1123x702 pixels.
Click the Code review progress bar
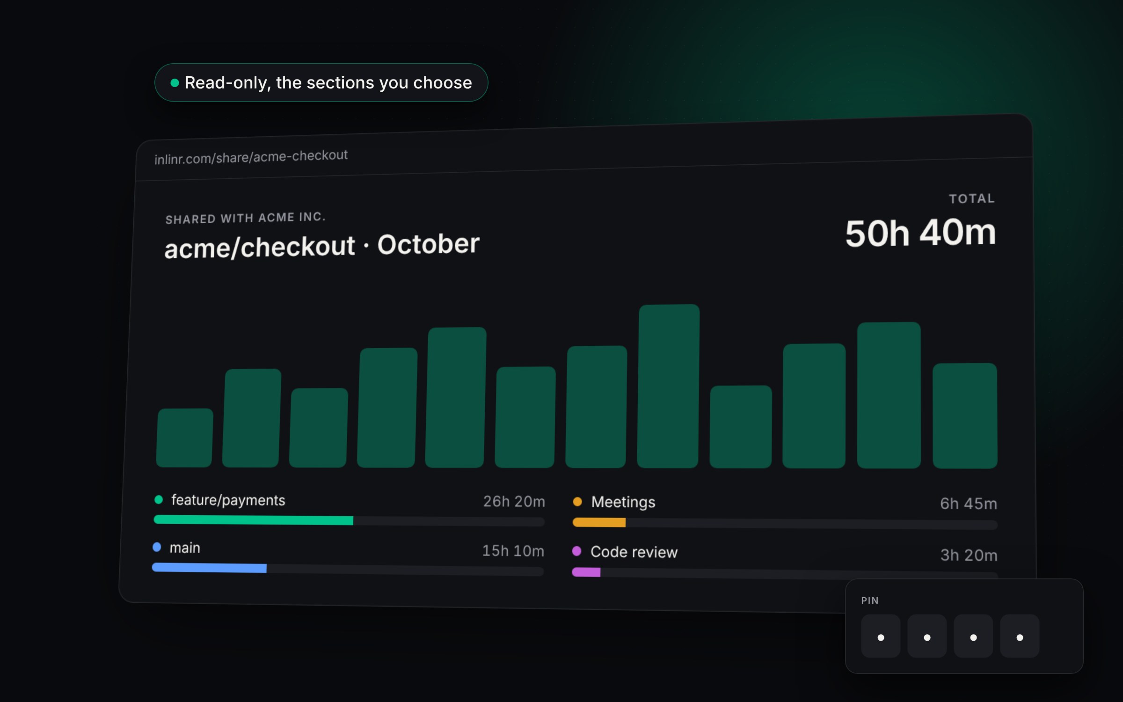click(785, 573)
